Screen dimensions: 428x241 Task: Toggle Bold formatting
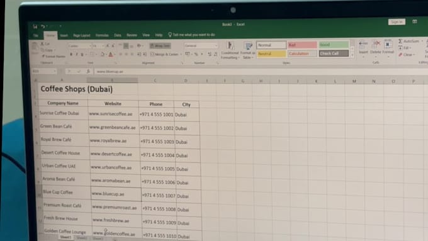click(x=71, y=55)
